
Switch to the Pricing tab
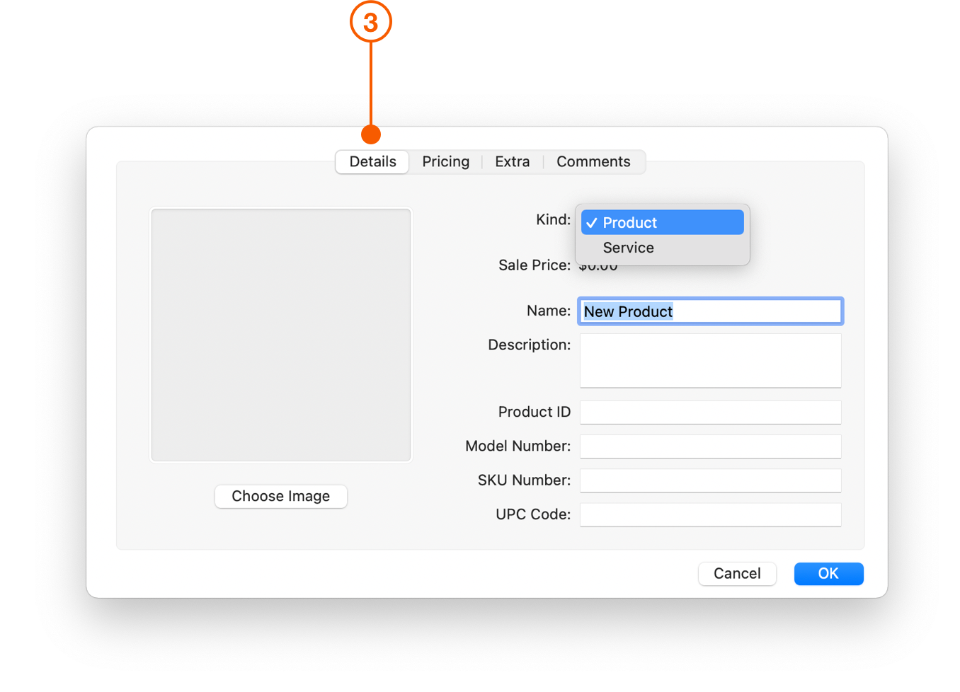click(445, 161)
